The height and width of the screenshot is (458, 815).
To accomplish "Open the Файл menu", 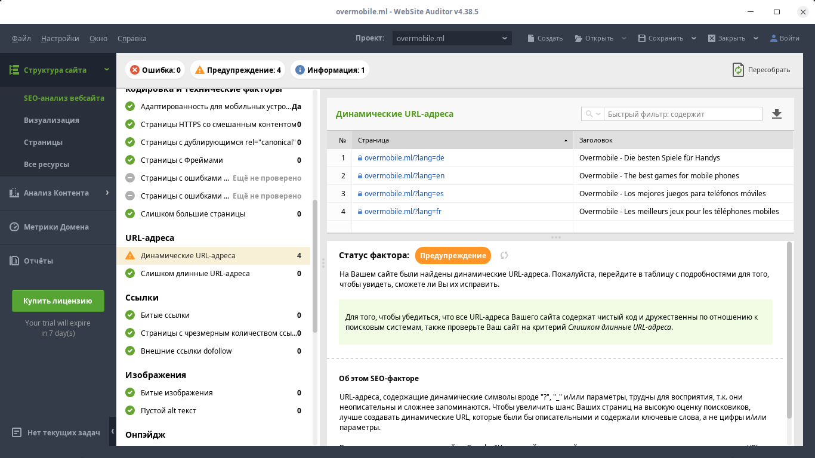I will 21,38.
